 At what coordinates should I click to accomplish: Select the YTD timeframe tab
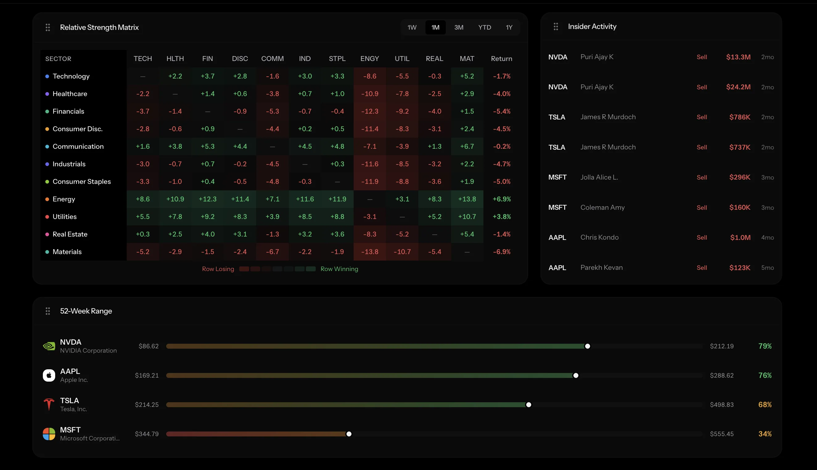coord(484,27)
